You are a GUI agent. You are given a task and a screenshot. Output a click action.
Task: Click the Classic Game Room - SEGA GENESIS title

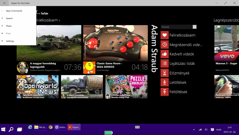(x=109, y=65)
